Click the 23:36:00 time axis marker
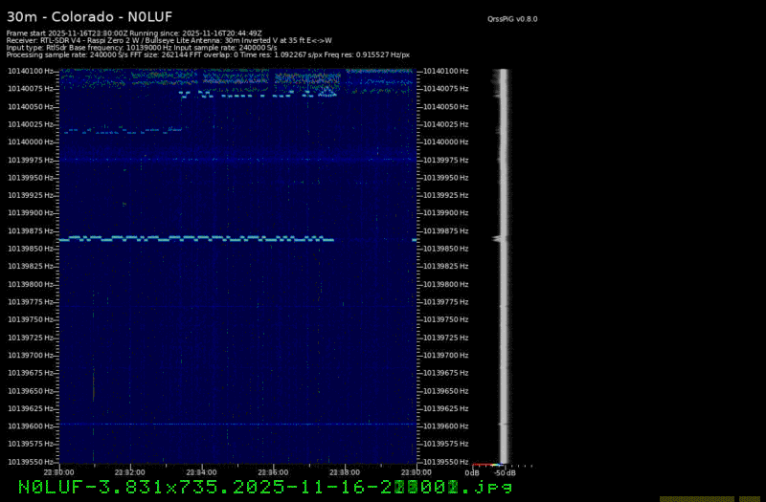The width and height of the screenshot is (766, 502). 273,470
